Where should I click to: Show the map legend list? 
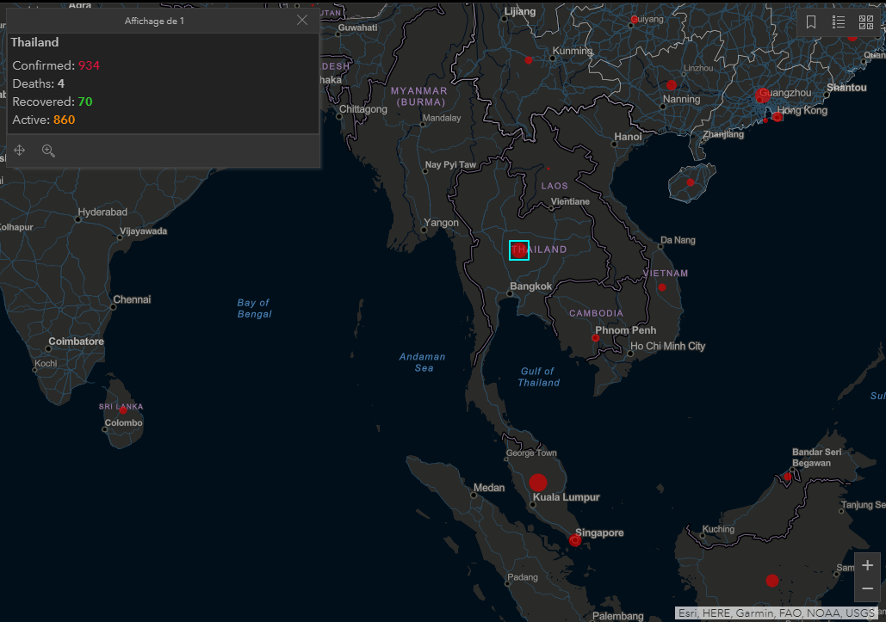tap(839, 22)
